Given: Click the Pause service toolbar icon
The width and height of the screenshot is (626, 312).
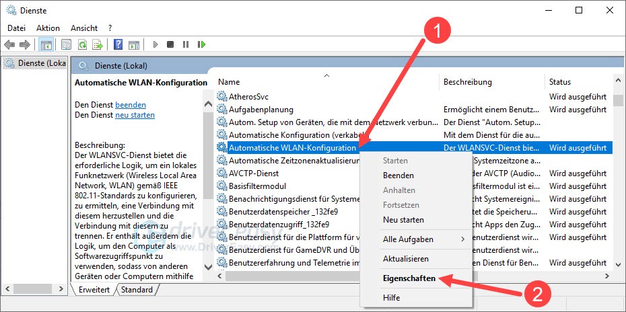Looking at the screenshot, I should tap(186, 44).
